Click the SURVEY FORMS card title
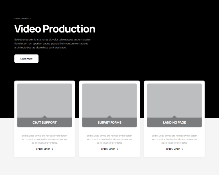Screen dimensions: 219x175 click(109, 123)
